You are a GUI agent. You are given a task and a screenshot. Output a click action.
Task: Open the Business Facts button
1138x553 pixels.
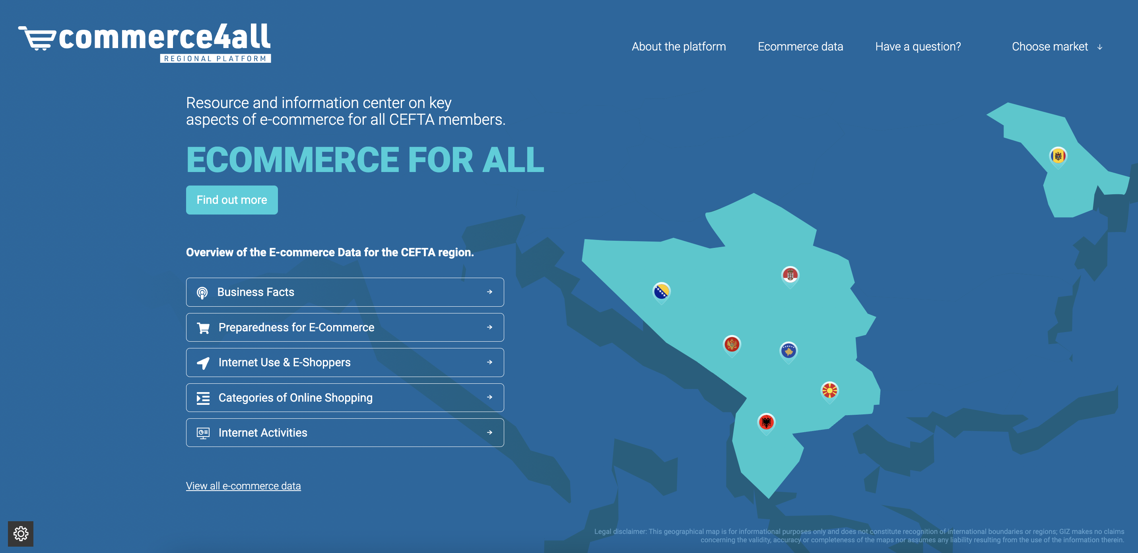[345, 292]
